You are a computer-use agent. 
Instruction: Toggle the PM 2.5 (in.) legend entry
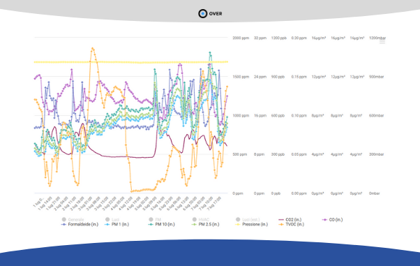206,224
